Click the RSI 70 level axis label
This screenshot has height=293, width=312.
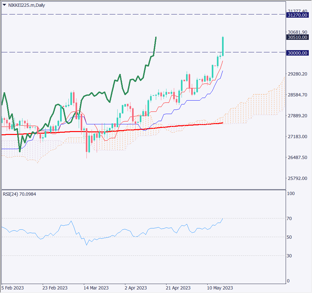pos(289,218)
